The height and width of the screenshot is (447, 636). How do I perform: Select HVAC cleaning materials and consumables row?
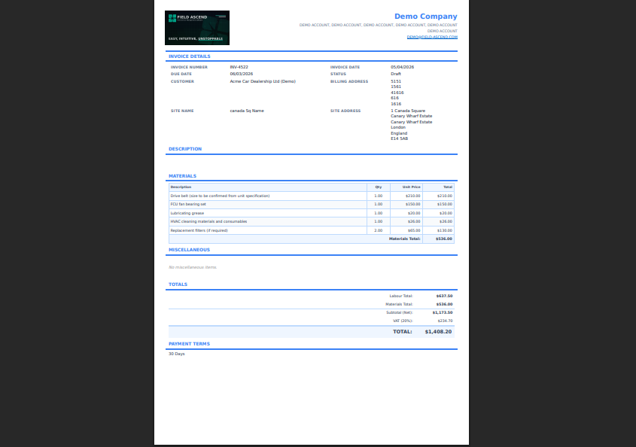click(312, 221)
